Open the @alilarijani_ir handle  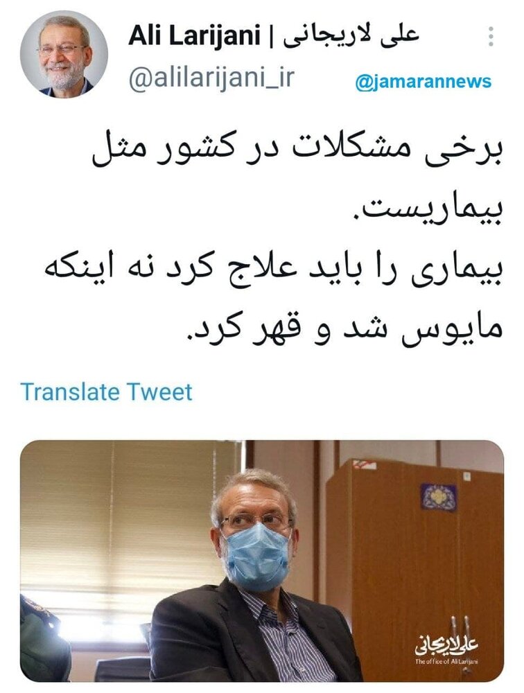211,78
